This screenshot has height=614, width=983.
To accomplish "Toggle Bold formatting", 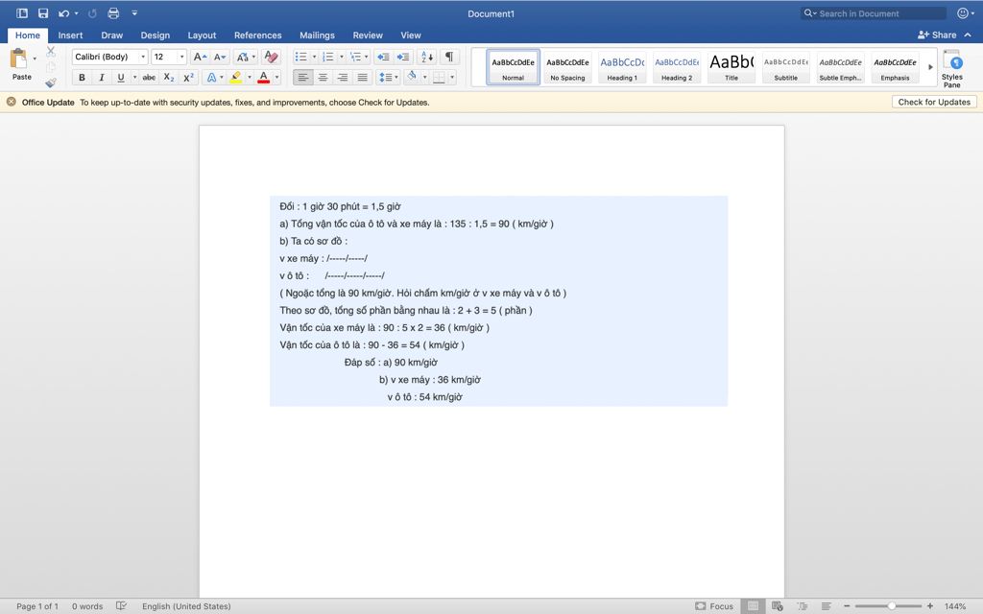I will click(82, 78).
